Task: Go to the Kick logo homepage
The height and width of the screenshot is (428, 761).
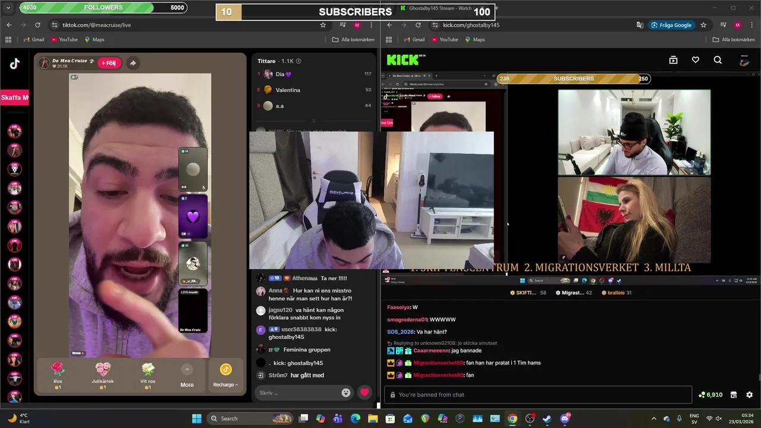Action: point(406,60)
